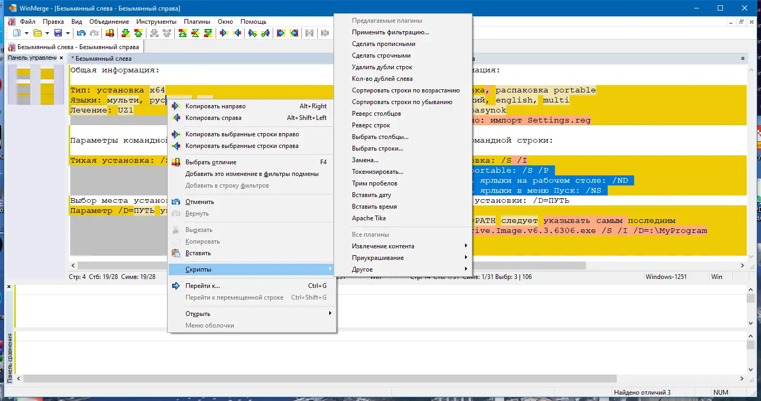Click toolbar Copy Left red arrow icon

pyautogui.click(x=237, y=33)
